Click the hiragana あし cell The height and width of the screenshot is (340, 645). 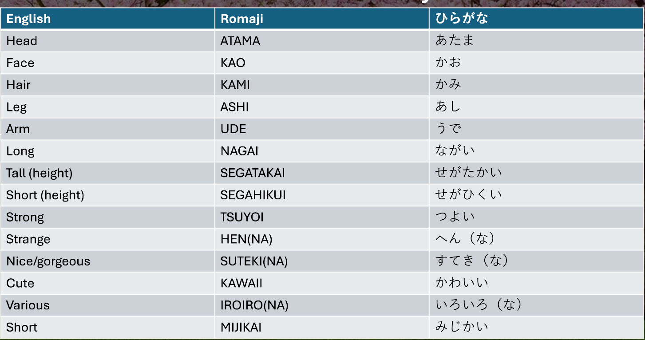[x=448, y=107]
